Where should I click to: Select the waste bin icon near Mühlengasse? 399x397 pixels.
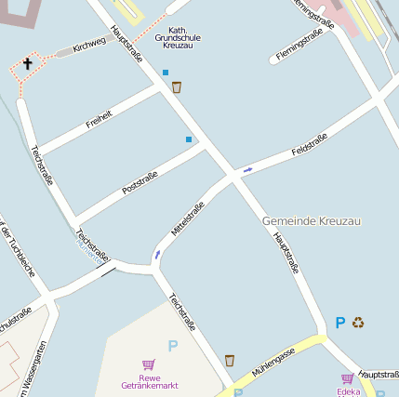tap(230, 361)
